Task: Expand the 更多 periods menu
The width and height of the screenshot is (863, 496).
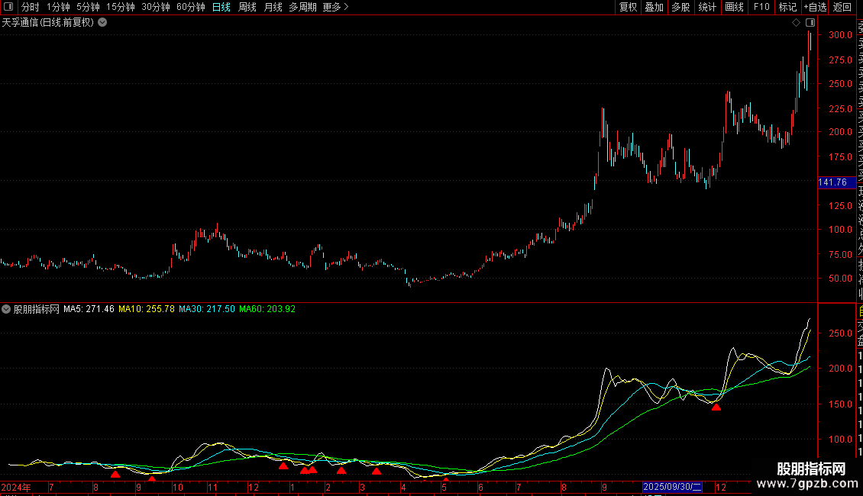Action: (x=336, y=7)
